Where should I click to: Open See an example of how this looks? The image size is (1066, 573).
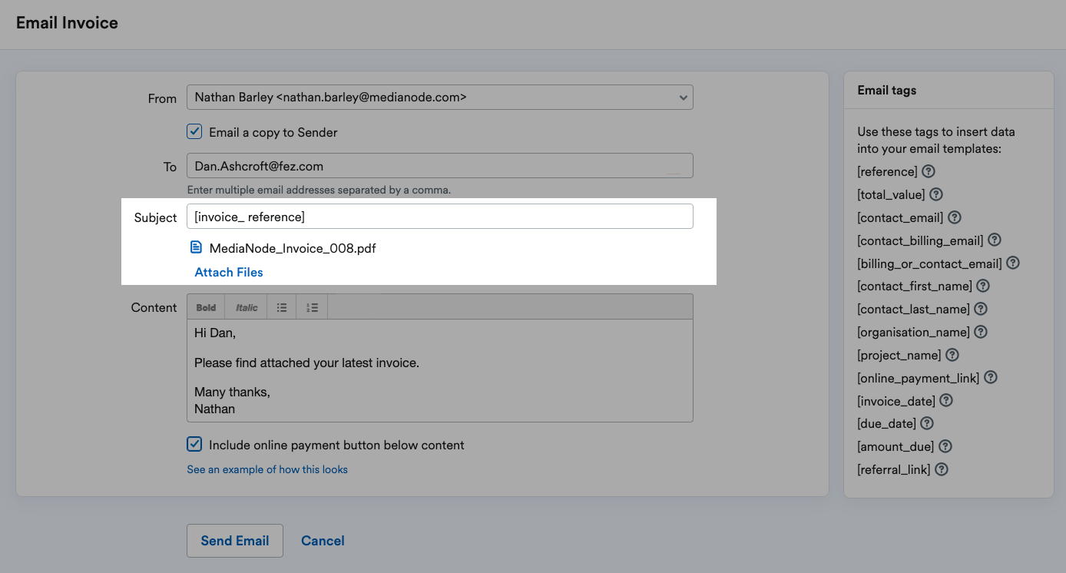(x=267, y=469)
